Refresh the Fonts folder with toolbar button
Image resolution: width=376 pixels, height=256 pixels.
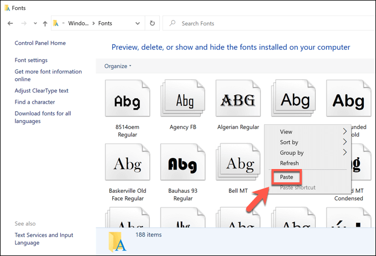point(152,24)
